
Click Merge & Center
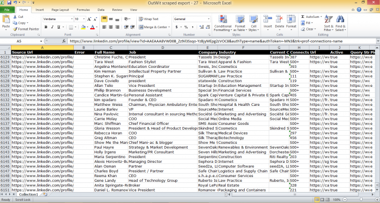[x=153, y=27]
